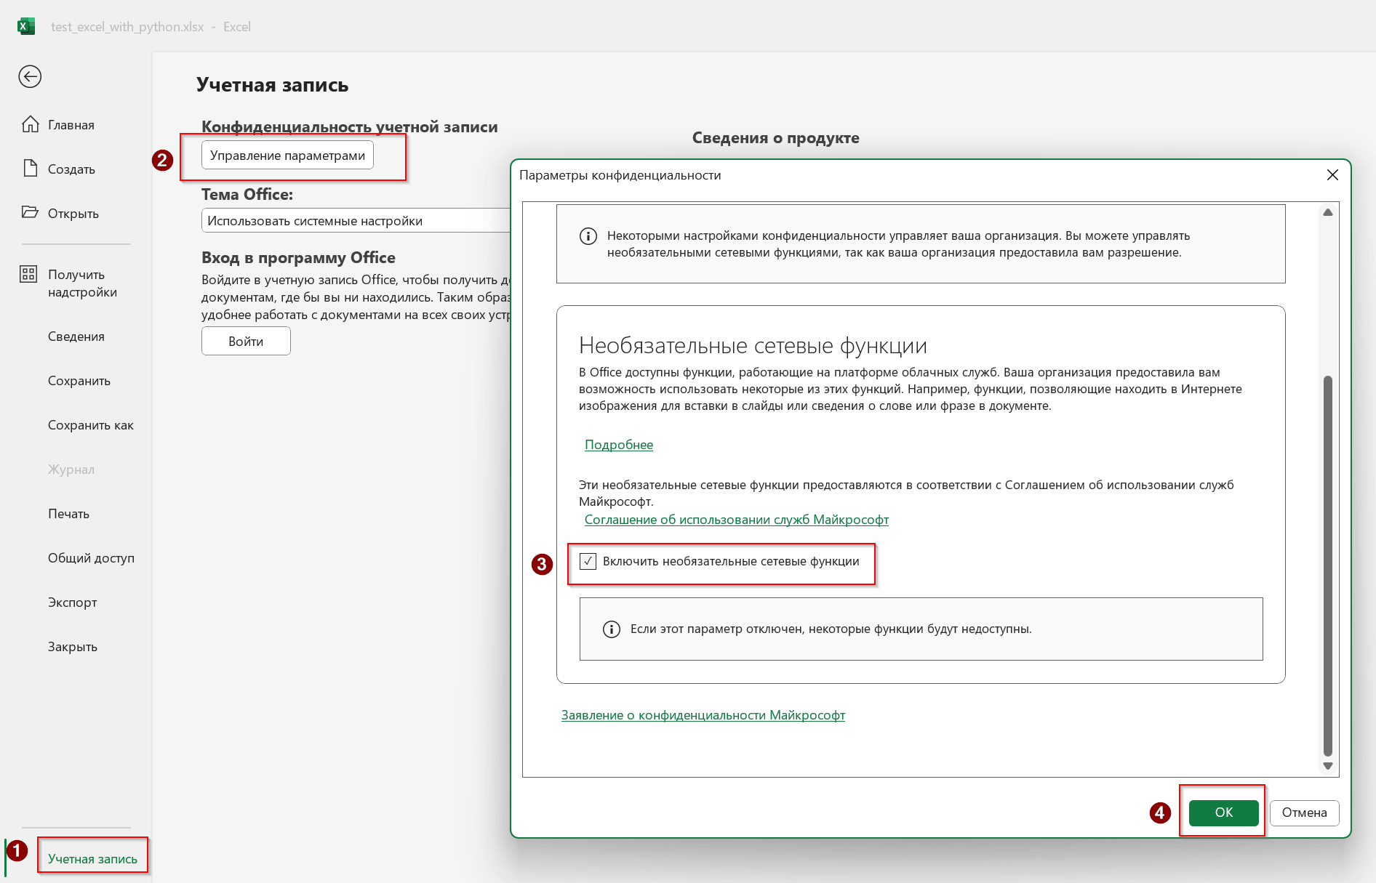Open Заявление о конфиденциальности Майкрософт link
Viewport: 1376px width, 883px height.
(703, 715)
